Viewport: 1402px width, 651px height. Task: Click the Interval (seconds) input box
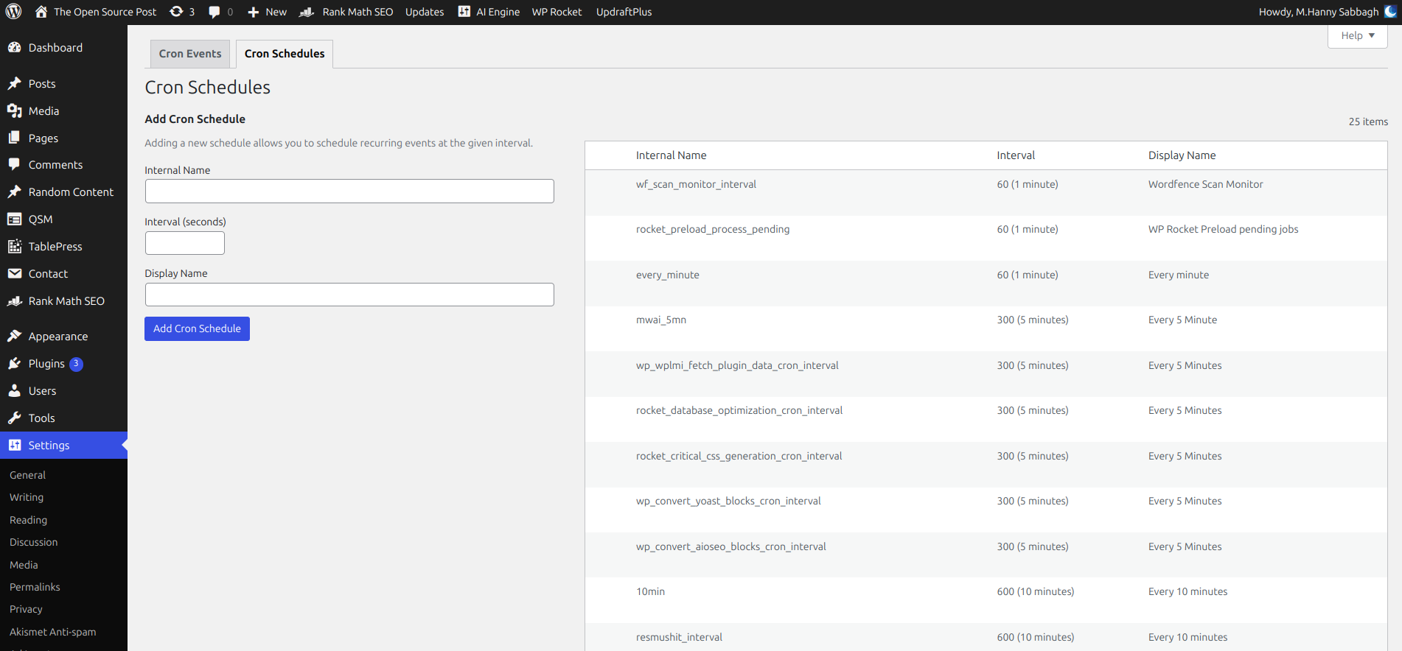(x=185, y=243)
